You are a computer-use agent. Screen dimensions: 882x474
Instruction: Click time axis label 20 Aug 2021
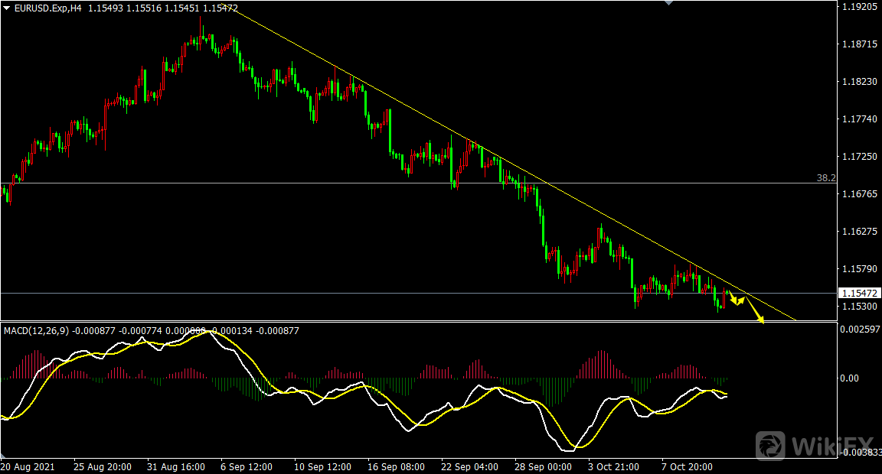coord(28,466)
